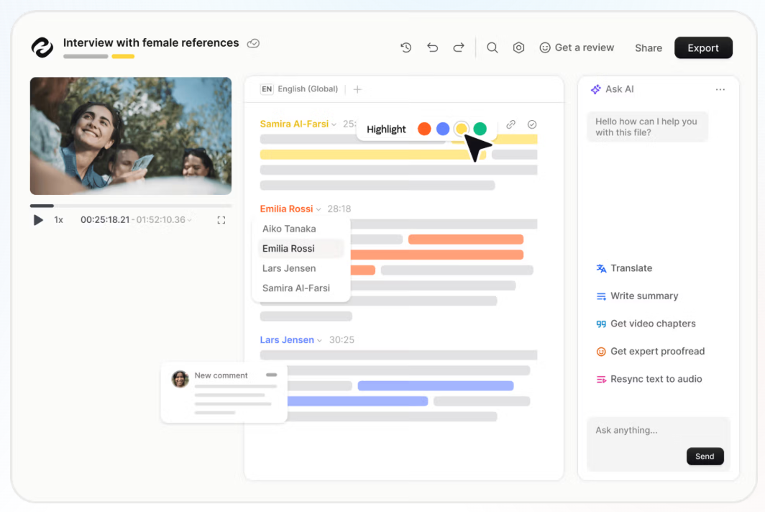
Task: Click the mark-as-done checkmark icon
Action: (x=532, y=124)
